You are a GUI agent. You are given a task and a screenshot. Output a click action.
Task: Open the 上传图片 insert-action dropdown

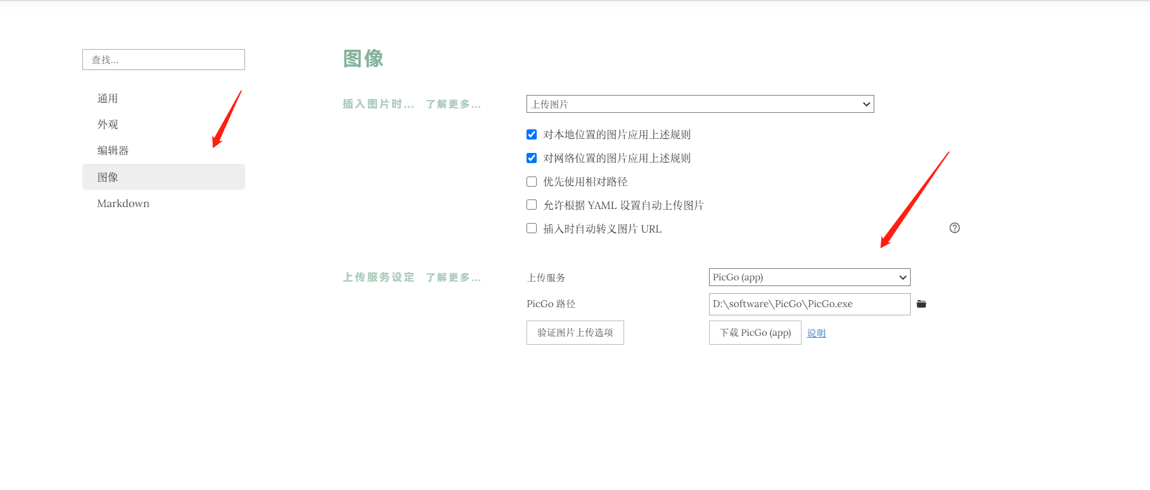pos(700,104)
